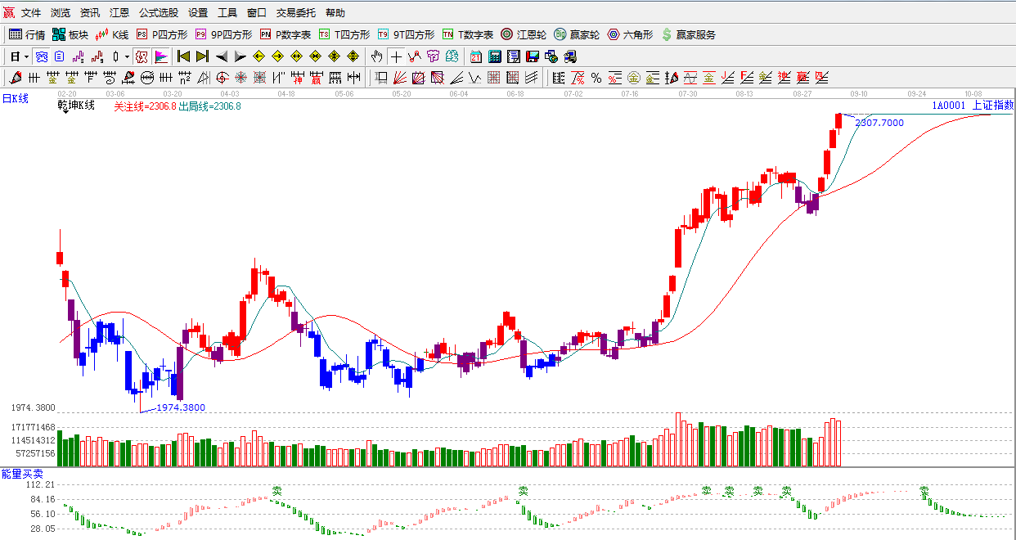
Task: Open the 交易委托 menu
Action: (296, 13)
